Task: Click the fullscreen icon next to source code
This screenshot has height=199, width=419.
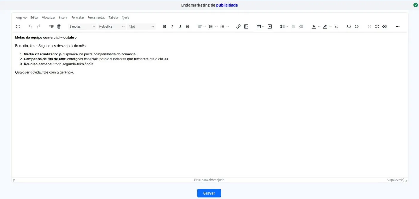Action: (x=377, y=27)
